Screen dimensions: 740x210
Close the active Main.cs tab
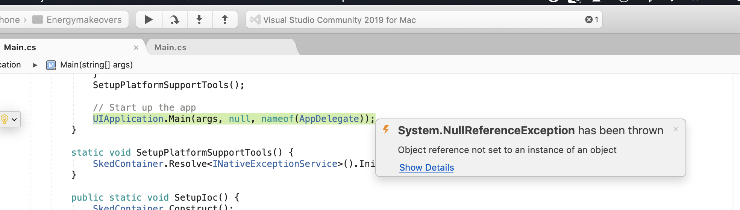coord(136,48)
